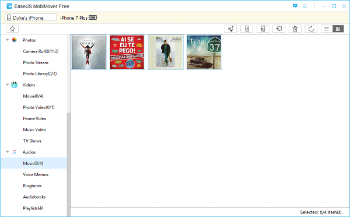Click the Audios music note icon
The height and width of the screenshot is (217, 350).
click(14, 152)
